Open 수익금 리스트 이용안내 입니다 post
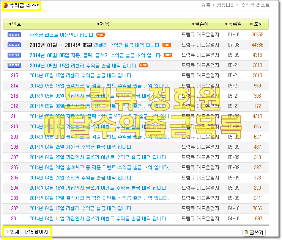 tap(62, 35)
